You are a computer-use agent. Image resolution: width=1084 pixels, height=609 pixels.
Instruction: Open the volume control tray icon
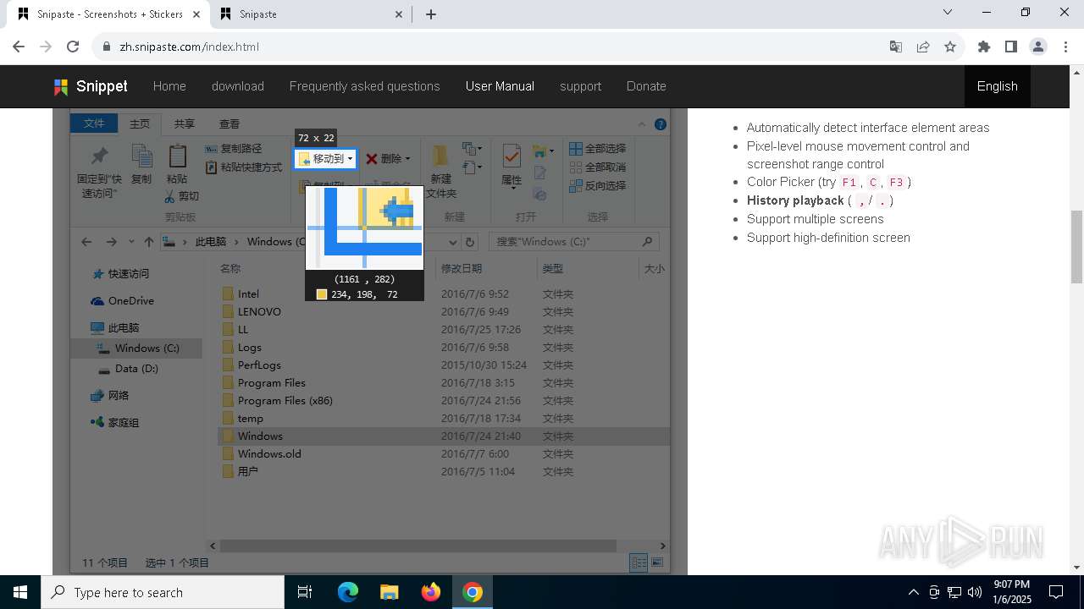[x=975, y=592]
